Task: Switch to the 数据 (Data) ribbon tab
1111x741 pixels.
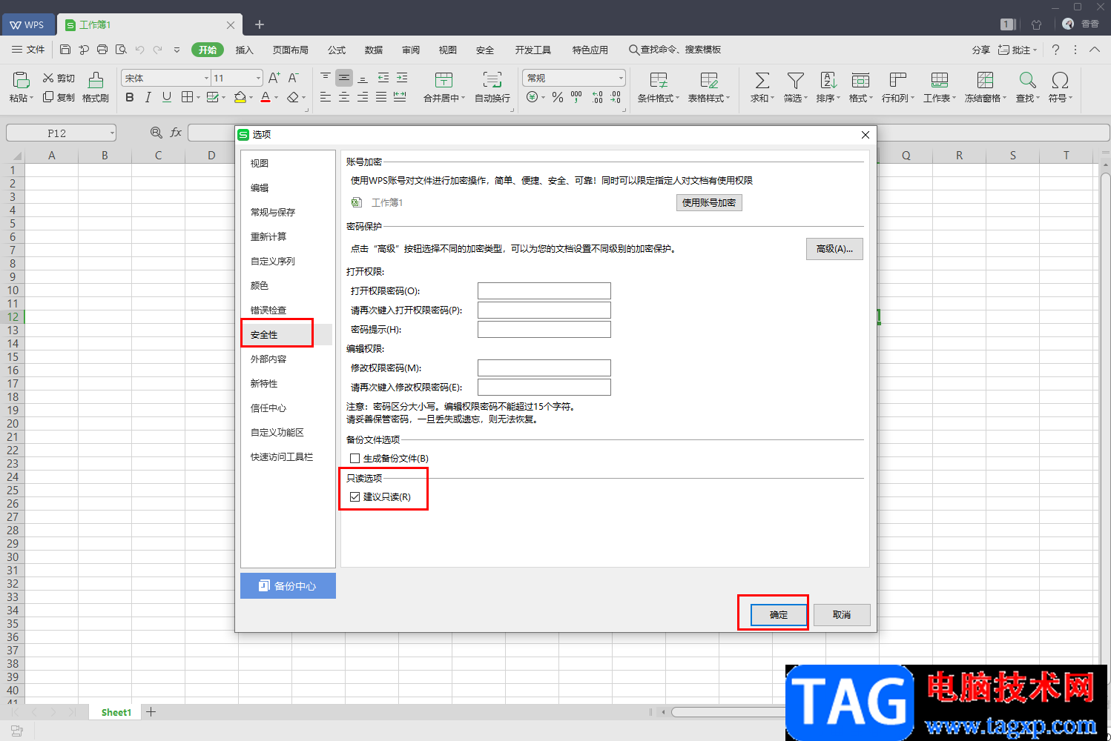Action: 374,50
